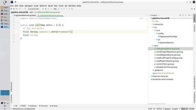
Task: Click the pin icon in the title bar
Action: tap(15, 2)
